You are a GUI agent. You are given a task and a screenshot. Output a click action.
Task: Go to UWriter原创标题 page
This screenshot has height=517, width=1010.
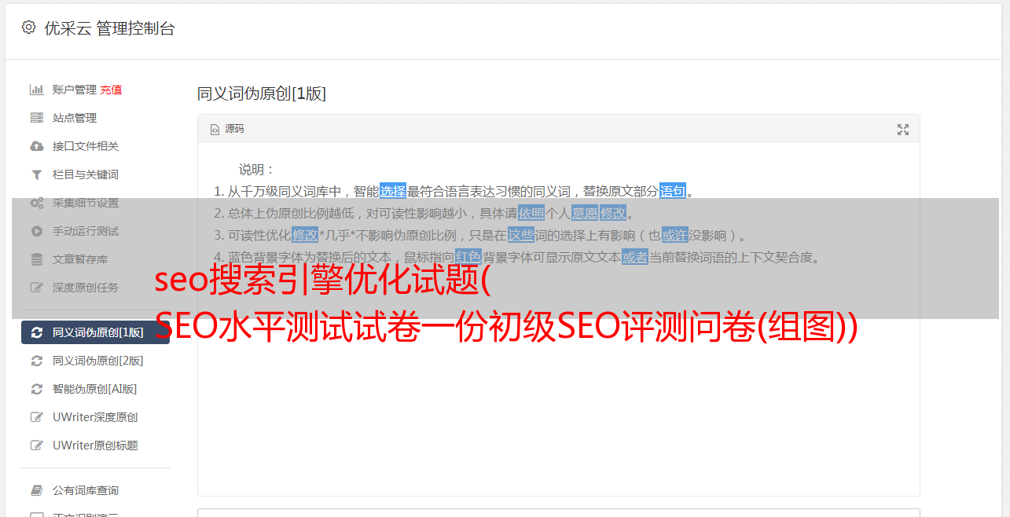pyautogui.click(x=95, y=445)
